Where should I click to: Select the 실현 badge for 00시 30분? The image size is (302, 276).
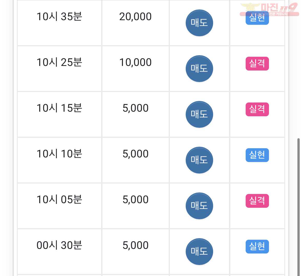[x=257, y=247]
